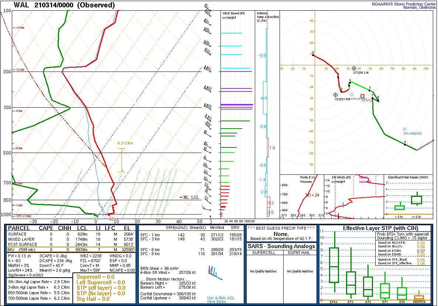Click the 'NOAA/NWS Storm Prediction Center' credit
Screen dimensions: 438x306
click(x=403, y=4)
